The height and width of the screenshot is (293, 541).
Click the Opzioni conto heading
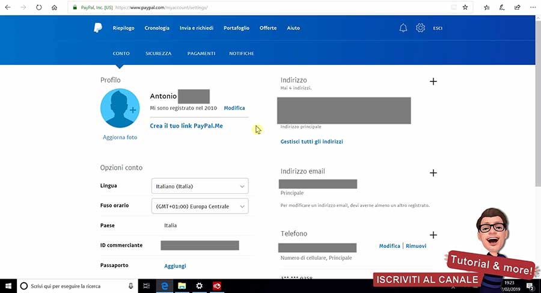tap(121, 168)
